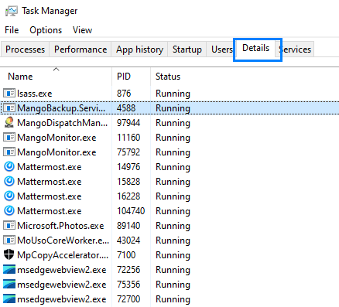Image resolution: width=339 pixels, height=307 pixels.
Task: Select the MpCopyAccelerator process name
Action: pos(63,255)
